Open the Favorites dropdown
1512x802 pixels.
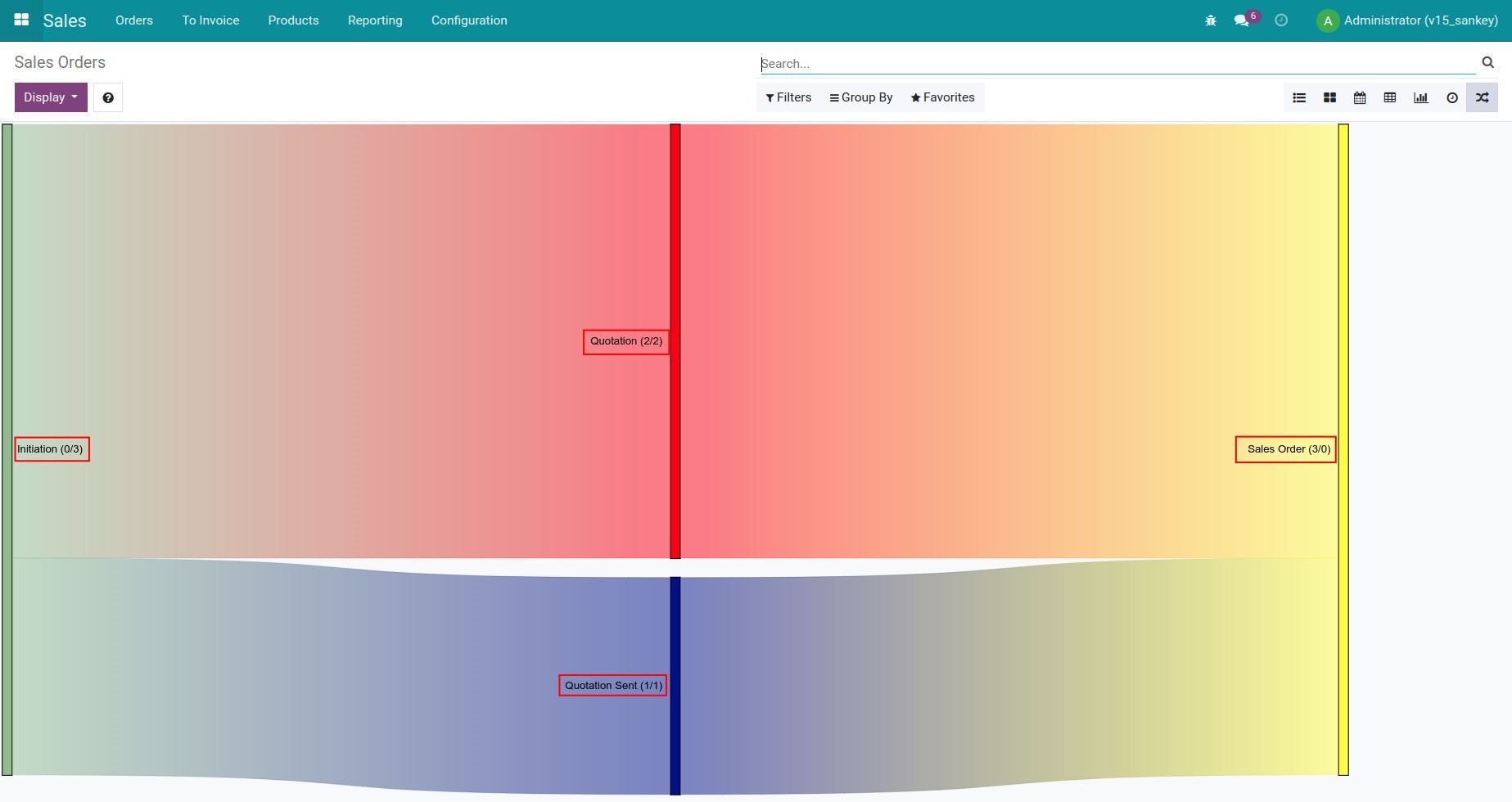941,97
